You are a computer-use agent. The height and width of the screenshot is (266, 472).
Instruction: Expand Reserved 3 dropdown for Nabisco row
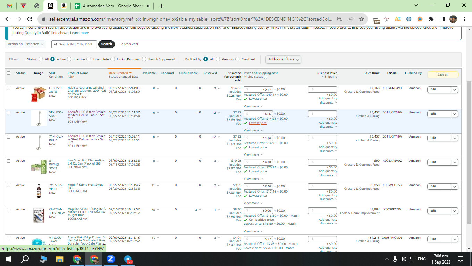[217, 88]
